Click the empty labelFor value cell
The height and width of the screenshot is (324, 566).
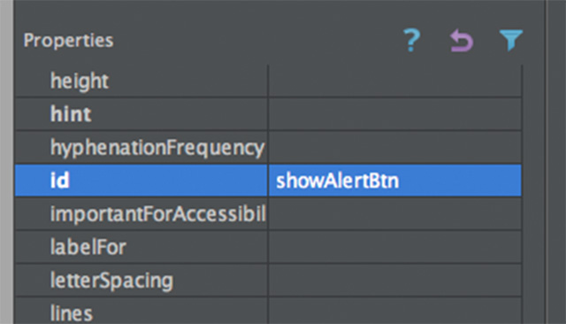click(x=395, y=247)
